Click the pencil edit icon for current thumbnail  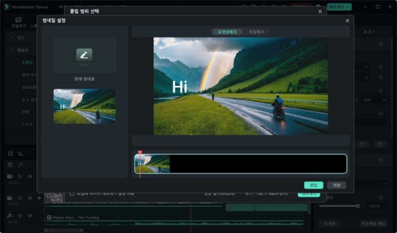pos(84,54)
